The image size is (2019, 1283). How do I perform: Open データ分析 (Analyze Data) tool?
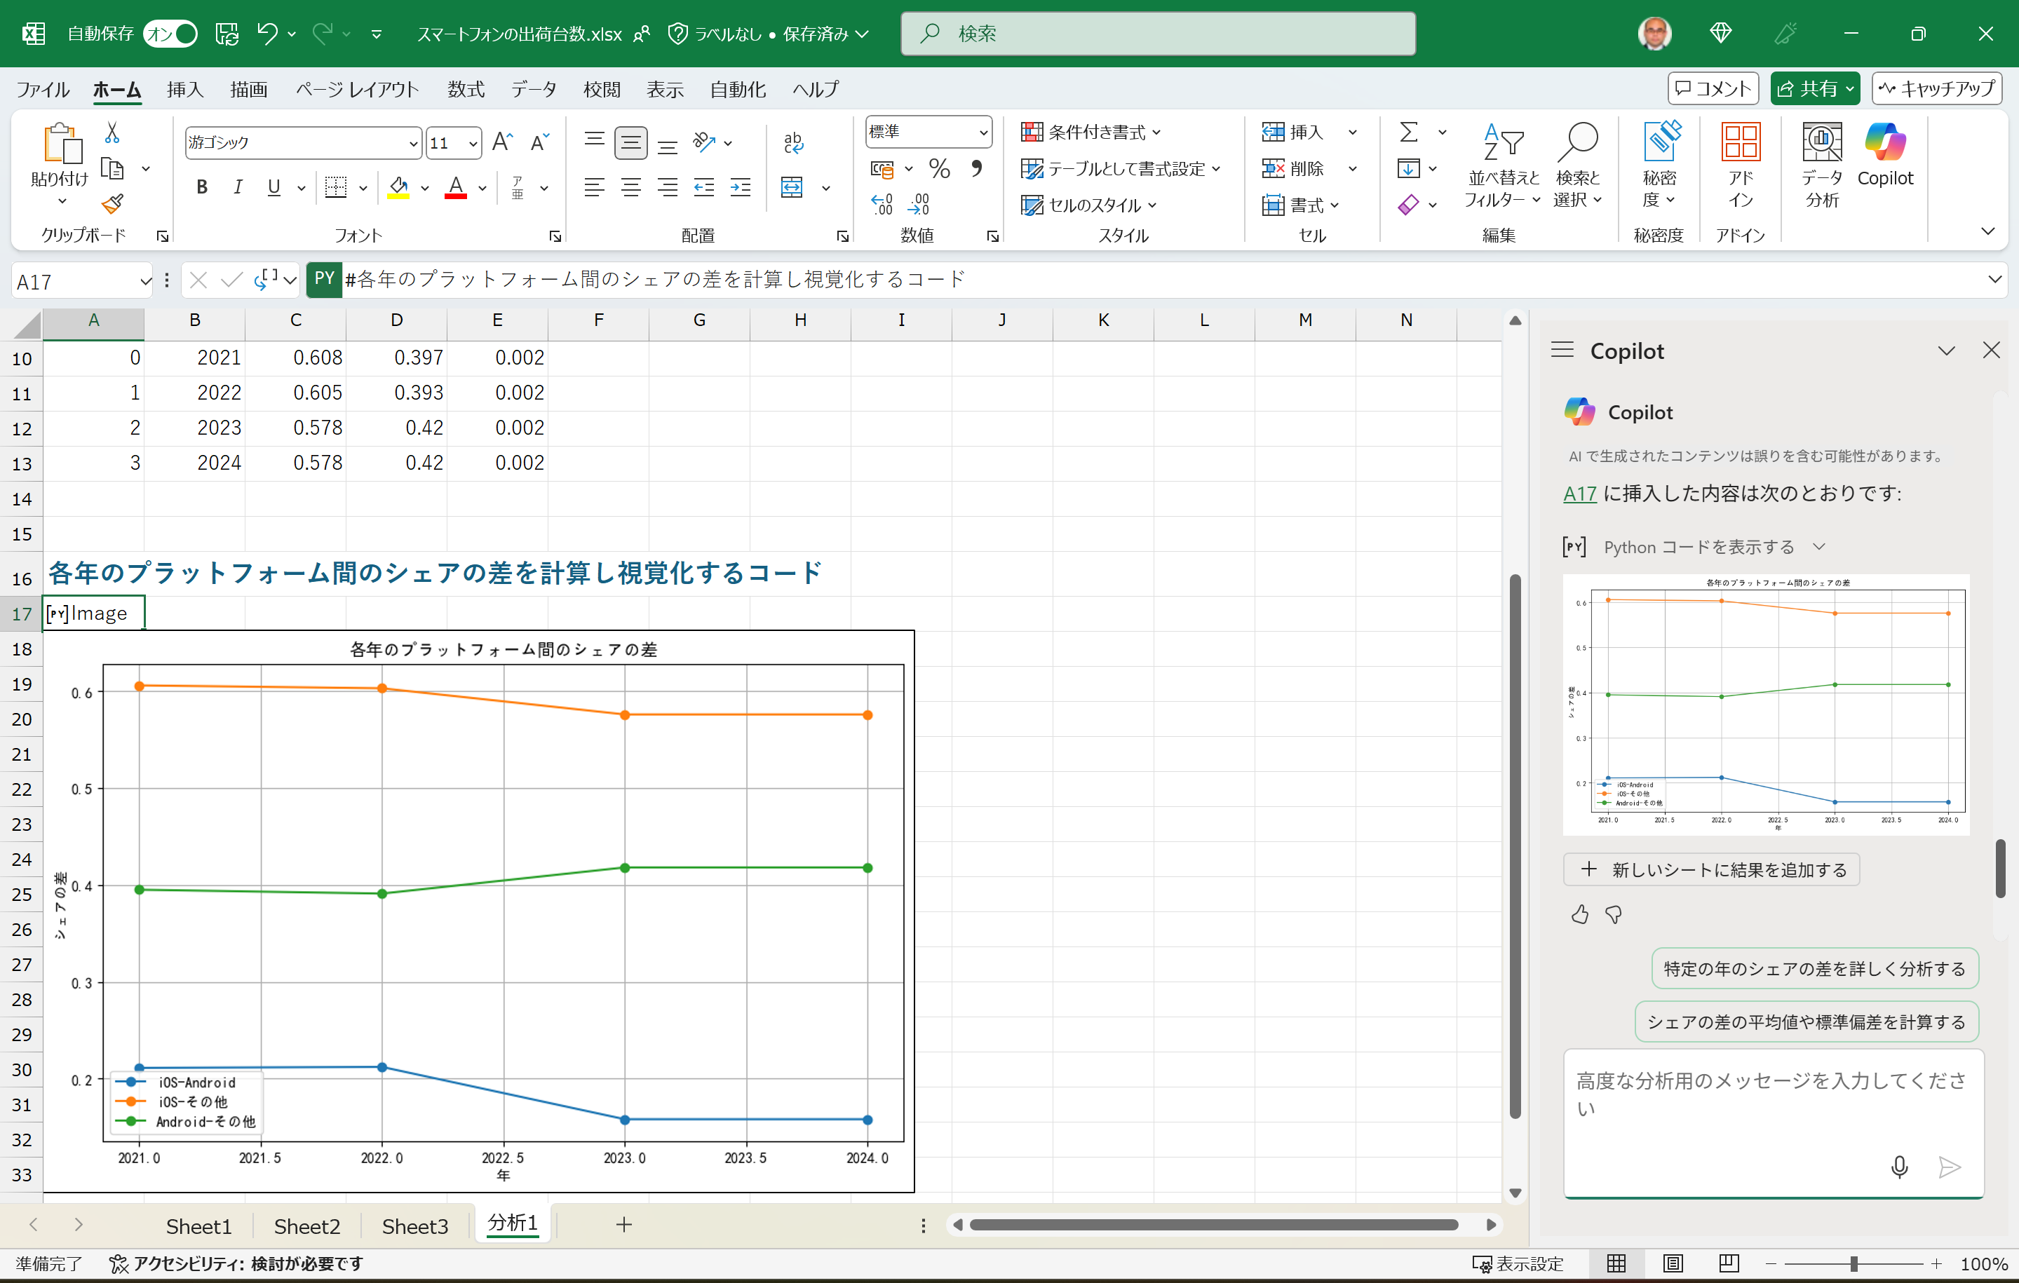click(x=1821, y=163)
